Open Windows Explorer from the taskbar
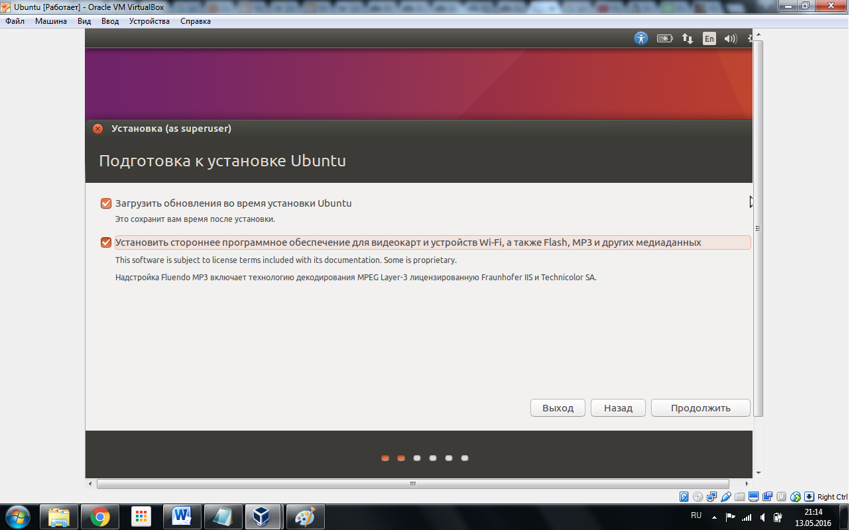The image size is (850, 530). click(x=59, y=517)
